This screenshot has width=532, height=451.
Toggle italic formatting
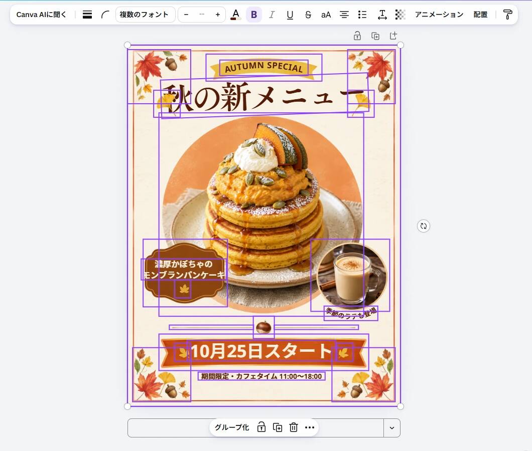click(x=272, y=15)
